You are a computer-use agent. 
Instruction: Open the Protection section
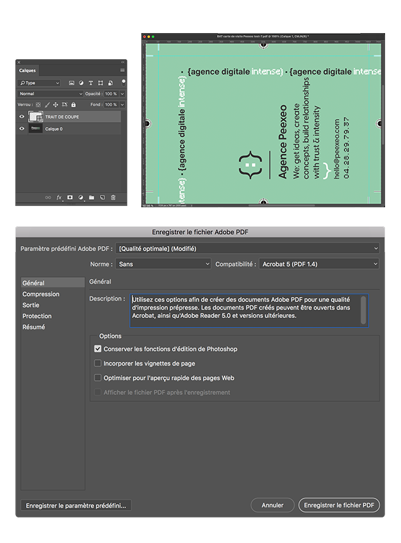[37, 316]
